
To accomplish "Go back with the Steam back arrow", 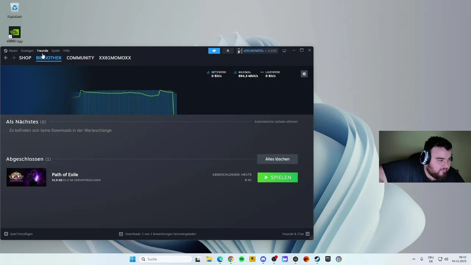I will click(x=6, y=58).
